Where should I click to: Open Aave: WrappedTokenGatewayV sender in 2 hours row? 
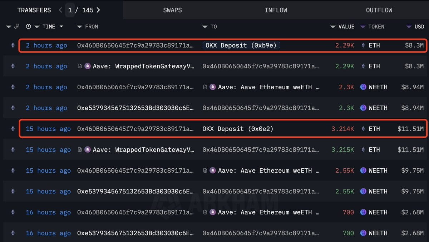tap(144, 66)
